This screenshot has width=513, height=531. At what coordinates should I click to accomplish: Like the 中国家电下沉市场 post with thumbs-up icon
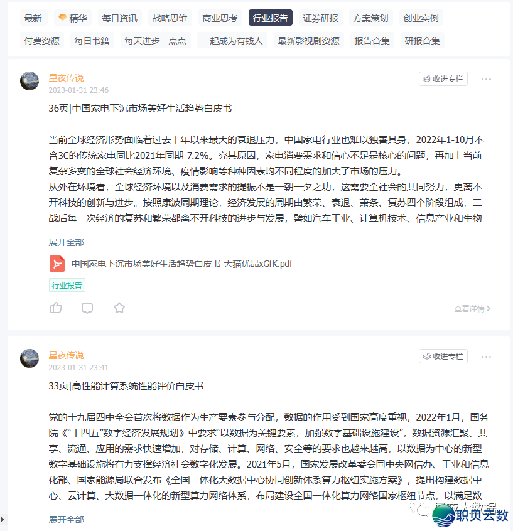(56, 308)
